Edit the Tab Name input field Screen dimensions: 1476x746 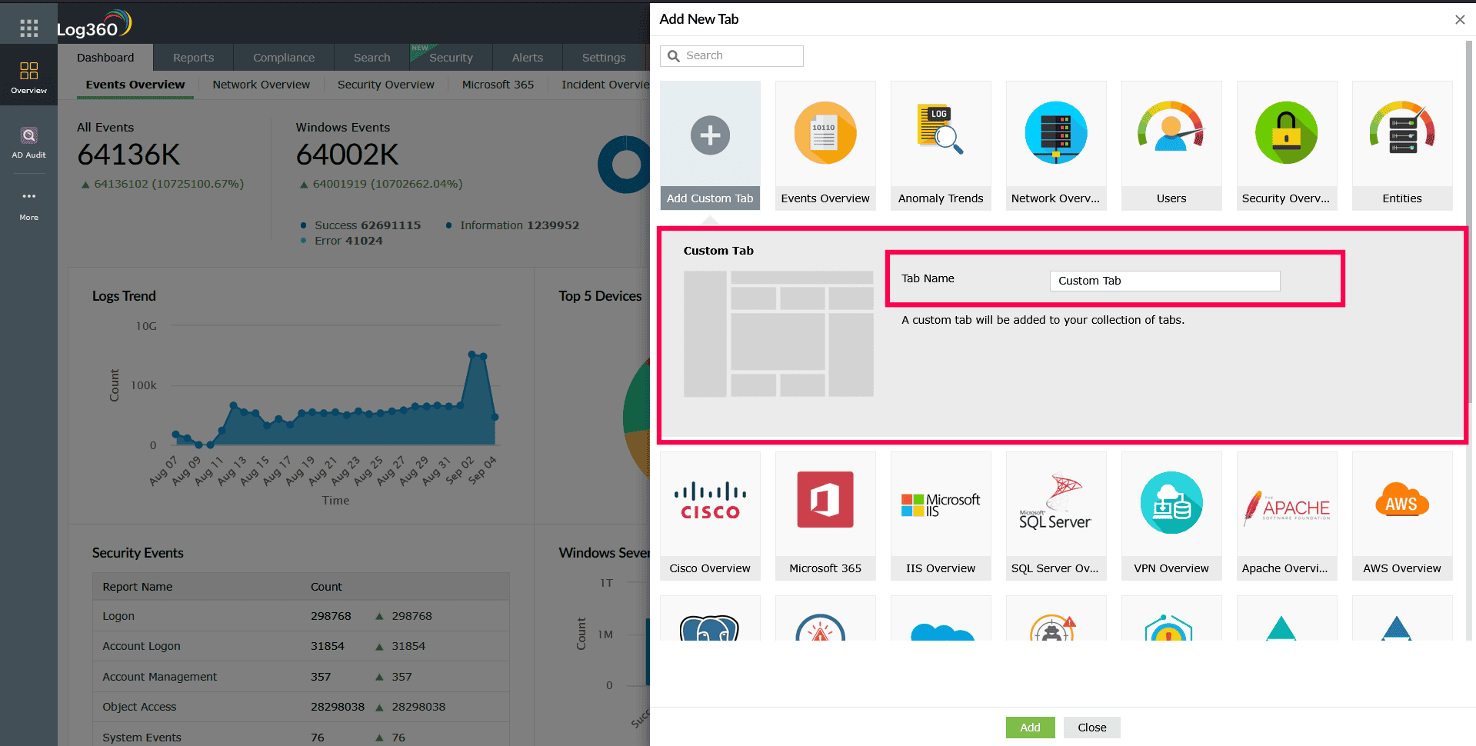click(1164, 281)
